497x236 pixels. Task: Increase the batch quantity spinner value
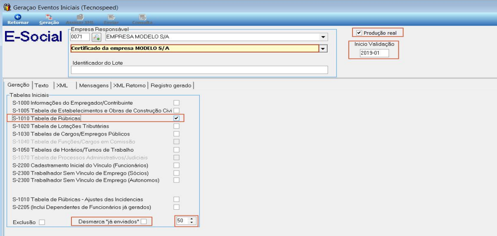click(191, 219)
